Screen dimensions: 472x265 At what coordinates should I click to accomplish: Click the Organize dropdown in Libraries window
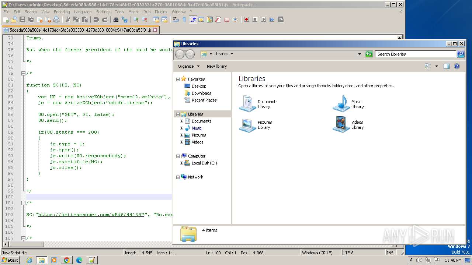coord(188,66)
